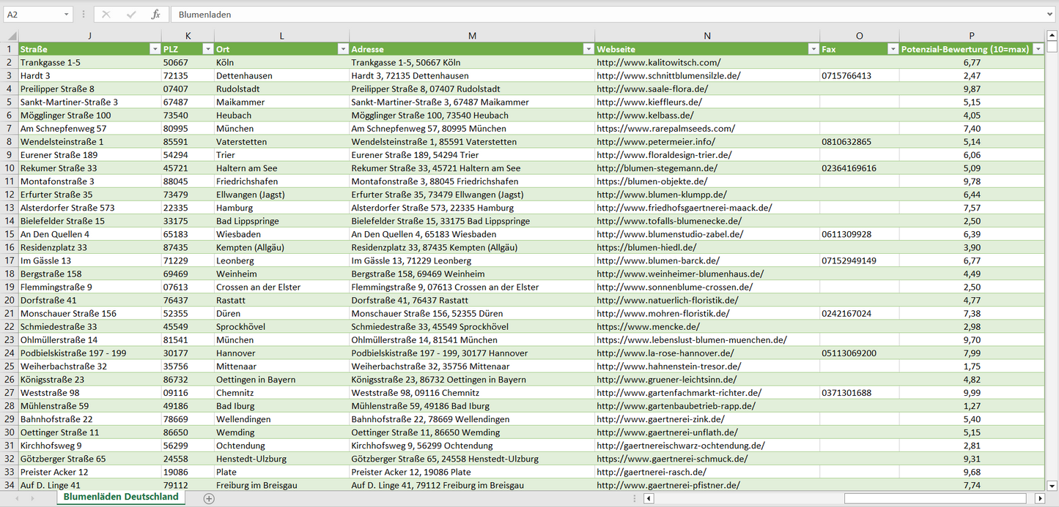Click the horizontal scrollbar left arrow
Image resolution: width=1059 pixels, height=507 pixels.
coord(648,498)
